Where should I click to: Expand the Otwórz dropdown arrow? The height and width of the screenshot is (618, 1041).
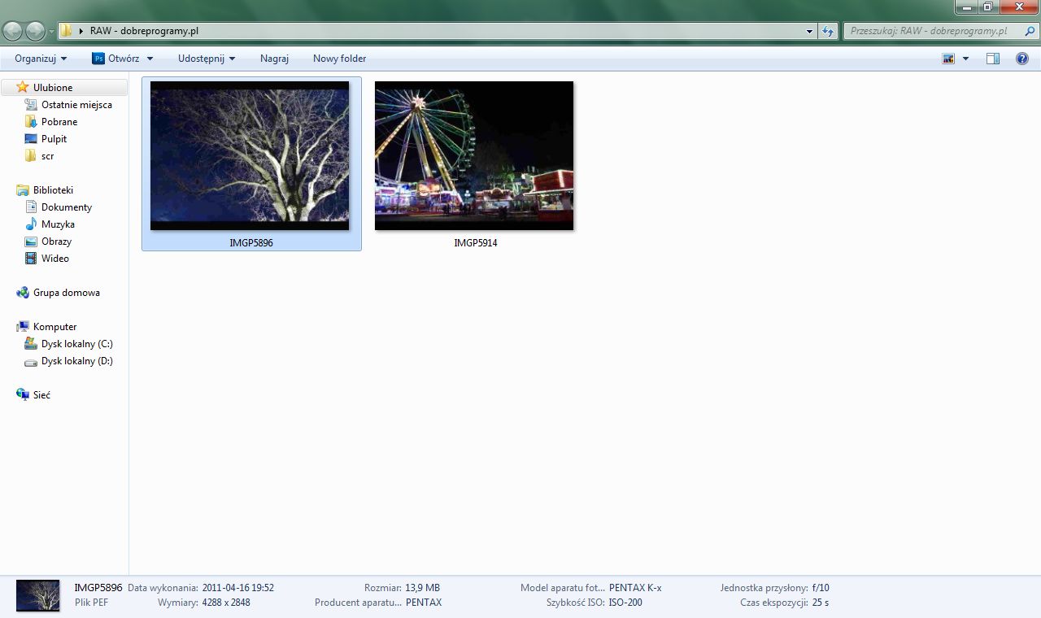150,59
